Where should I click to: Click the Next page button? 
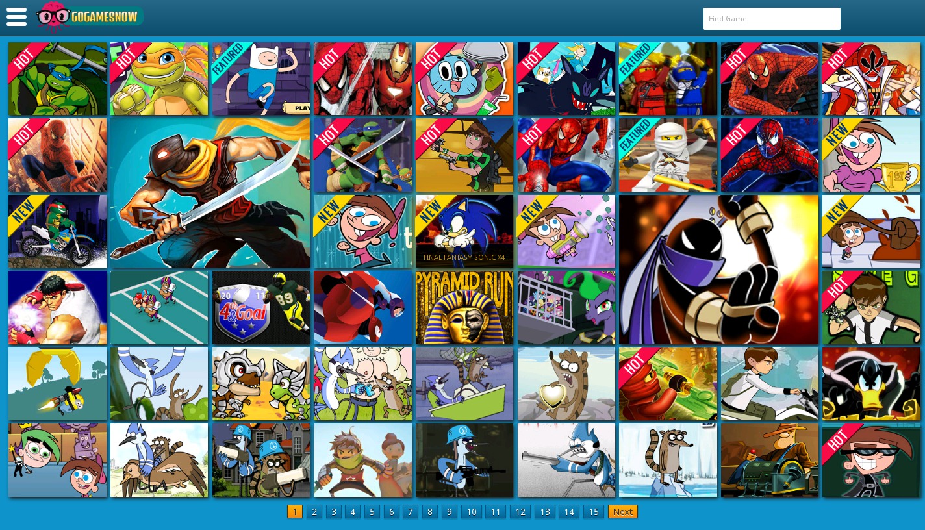pos(622,512)
